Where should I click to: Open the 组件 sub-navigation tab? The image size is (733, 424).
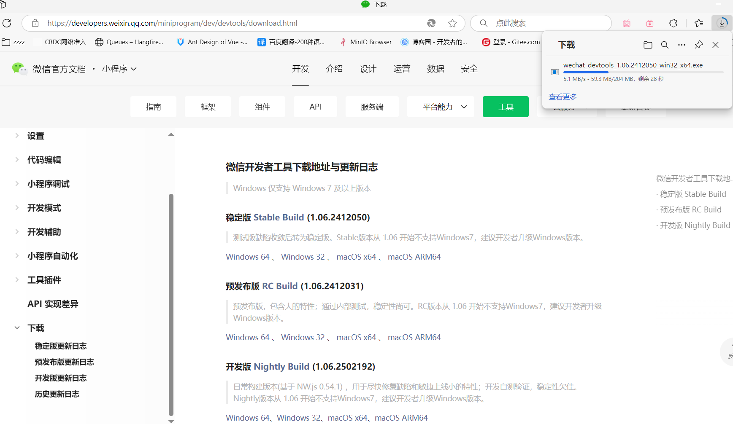point(262,107)
